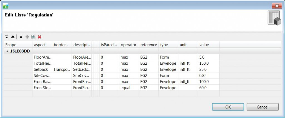285x118 pixels.
Task: Click the gray plus add row icon
Action: coord(27,37)
